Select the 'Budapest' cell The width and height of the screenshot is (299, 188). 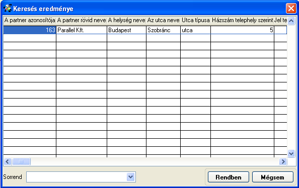pos(127,30)
